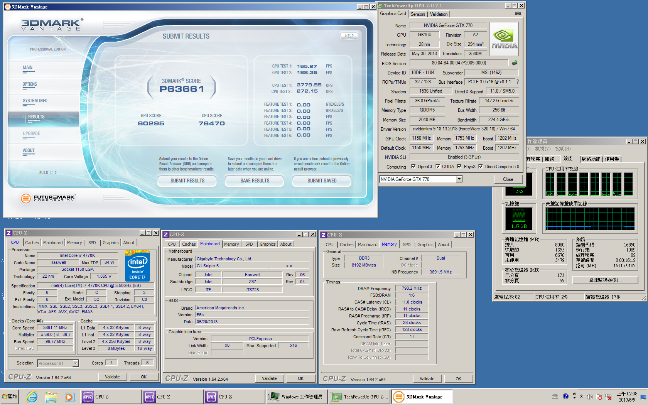Click the Core Speed 3891.11 MHz value
Viewport: 648px width, 405px height.
pyautogui.click(x=55, y=327)
